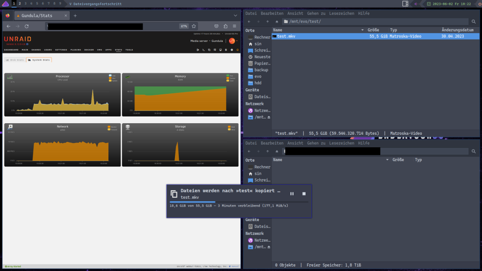Viewport: 482px width, 271px height.
Task: Eject the /mnt network mount in lower sidebar
Action: click(x=268, y=247)
